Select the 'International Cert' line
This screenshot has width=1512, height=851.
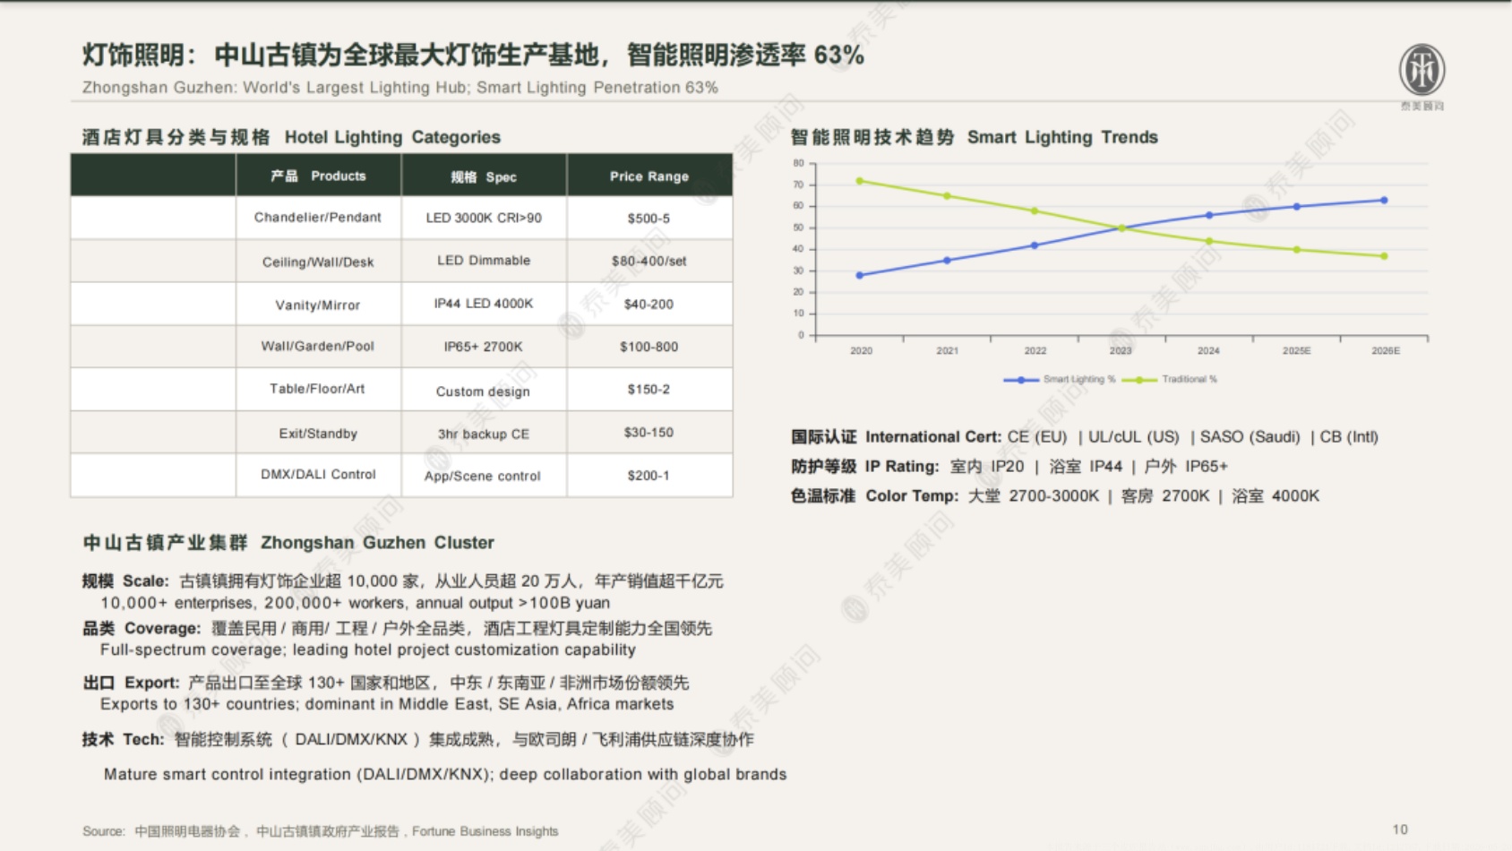(x=1085, y=437)
